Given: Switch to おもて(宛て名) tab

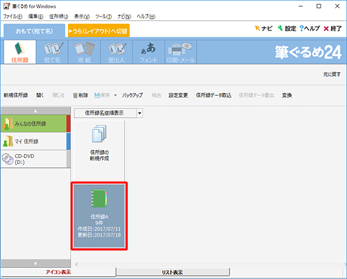Looking at the screenshot, I should click(34, 31).
